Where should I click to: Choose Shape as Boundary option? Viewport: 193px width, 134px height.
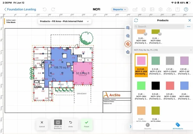point(58,124)
